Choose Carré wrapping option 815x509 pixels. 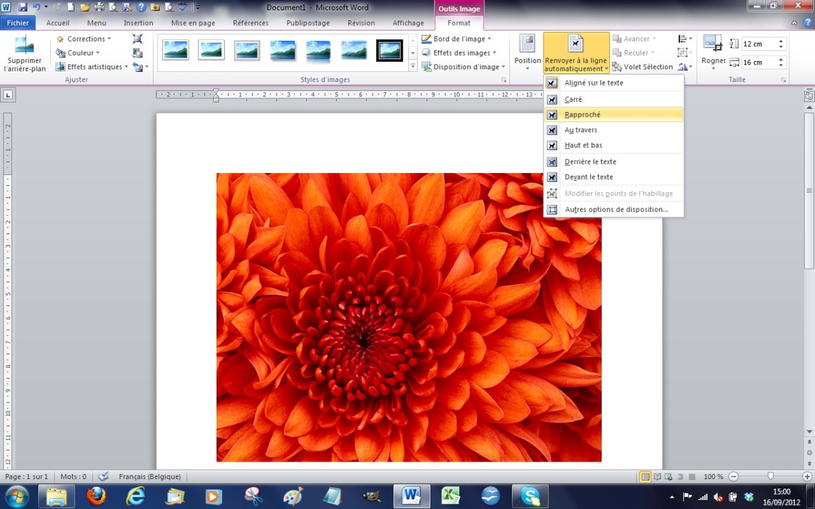point(614,99)
